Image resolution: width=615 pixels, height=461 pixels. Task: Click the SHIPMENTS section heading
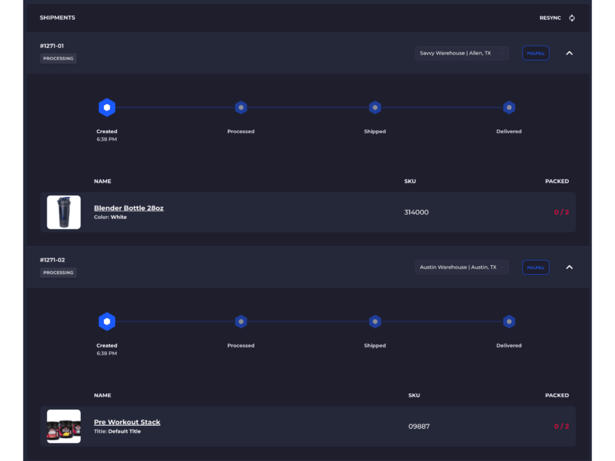pos(58,18)
